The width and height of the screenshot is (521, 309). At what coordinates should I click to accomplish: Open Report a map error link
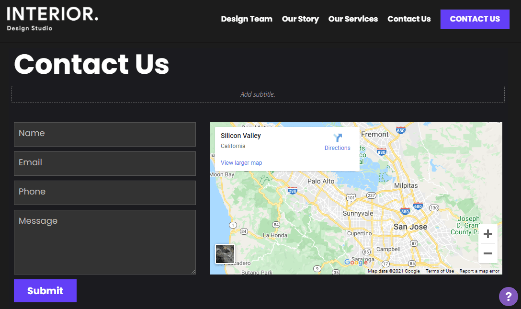click(479, 271)
